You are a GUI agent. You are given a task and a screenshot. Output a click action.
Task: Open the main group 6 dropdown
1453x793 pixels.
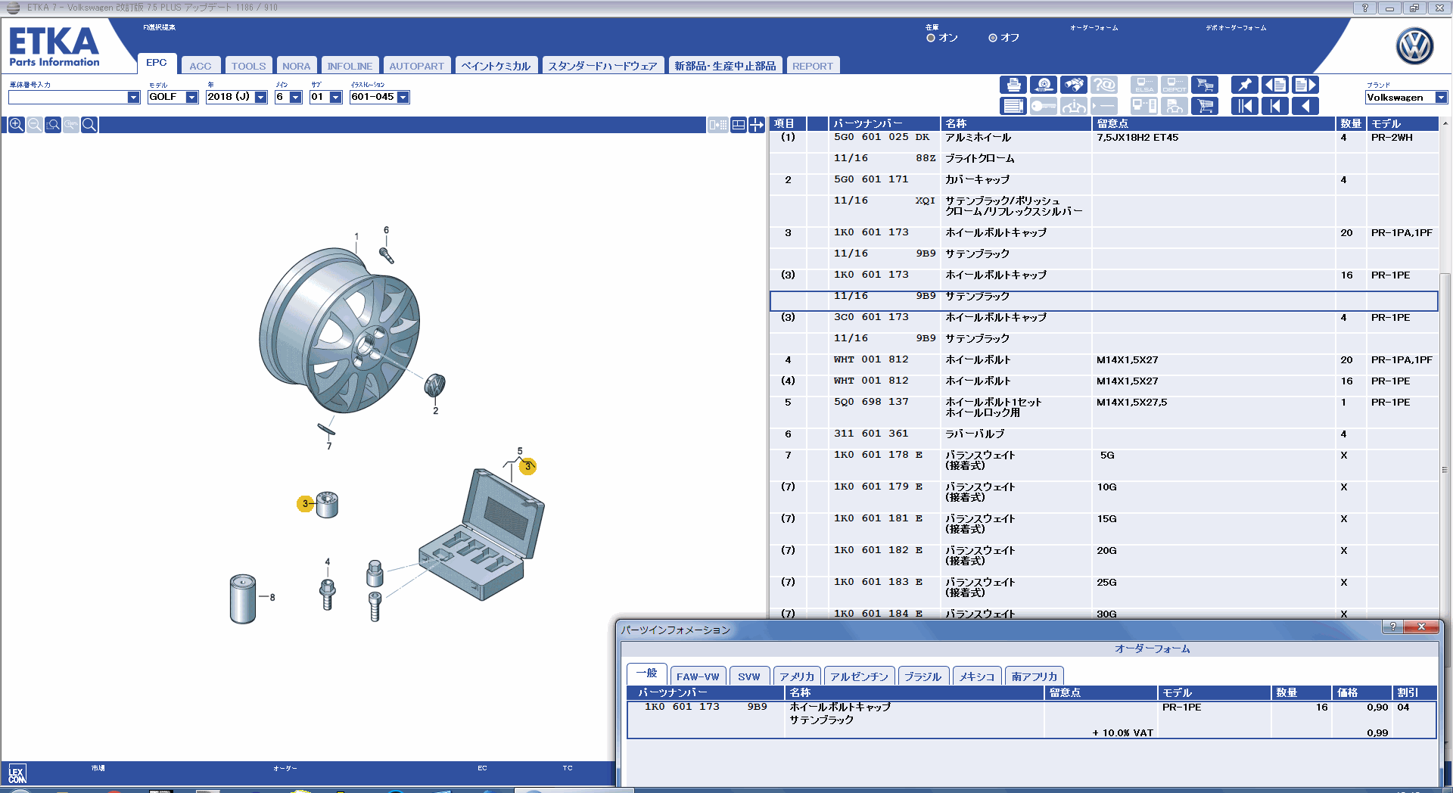[x=295, y=98]
